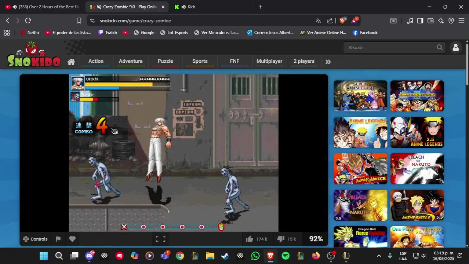
Task: Open Brave Wallet icon
Action: (430, 21)
